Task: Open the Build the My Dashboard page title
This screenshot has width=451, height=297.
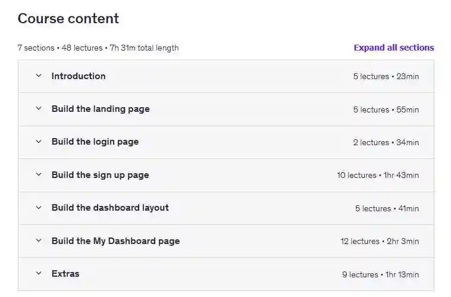Action: pos(115,241)
